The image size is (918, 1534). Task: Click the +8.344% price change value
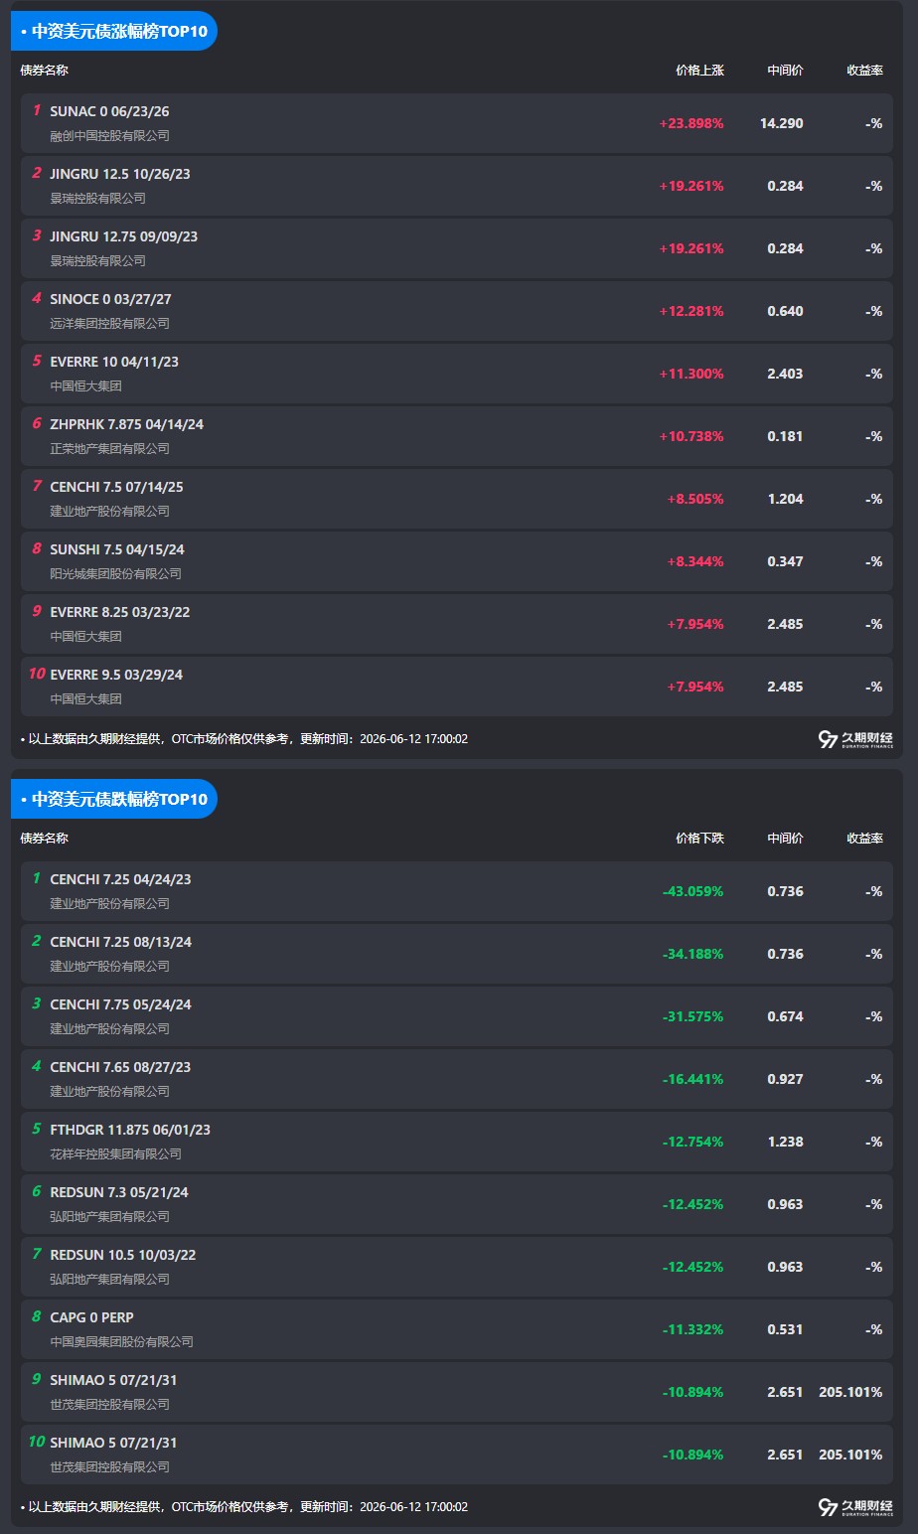pyautogui.click(x=695, y=561)
